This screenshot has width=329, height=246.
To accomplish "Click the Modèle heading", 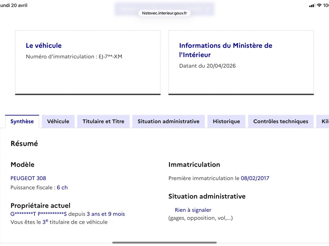I will click(22, 165).
